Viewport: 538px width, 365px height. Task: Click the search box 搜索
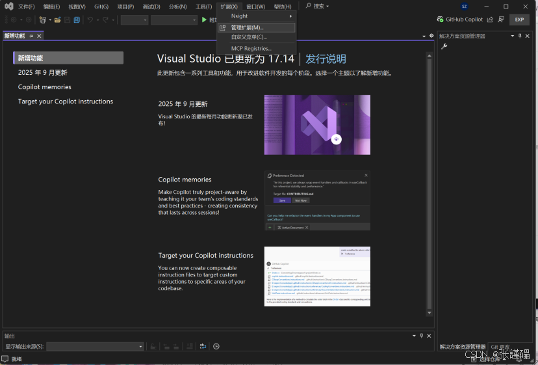(317, 7)
